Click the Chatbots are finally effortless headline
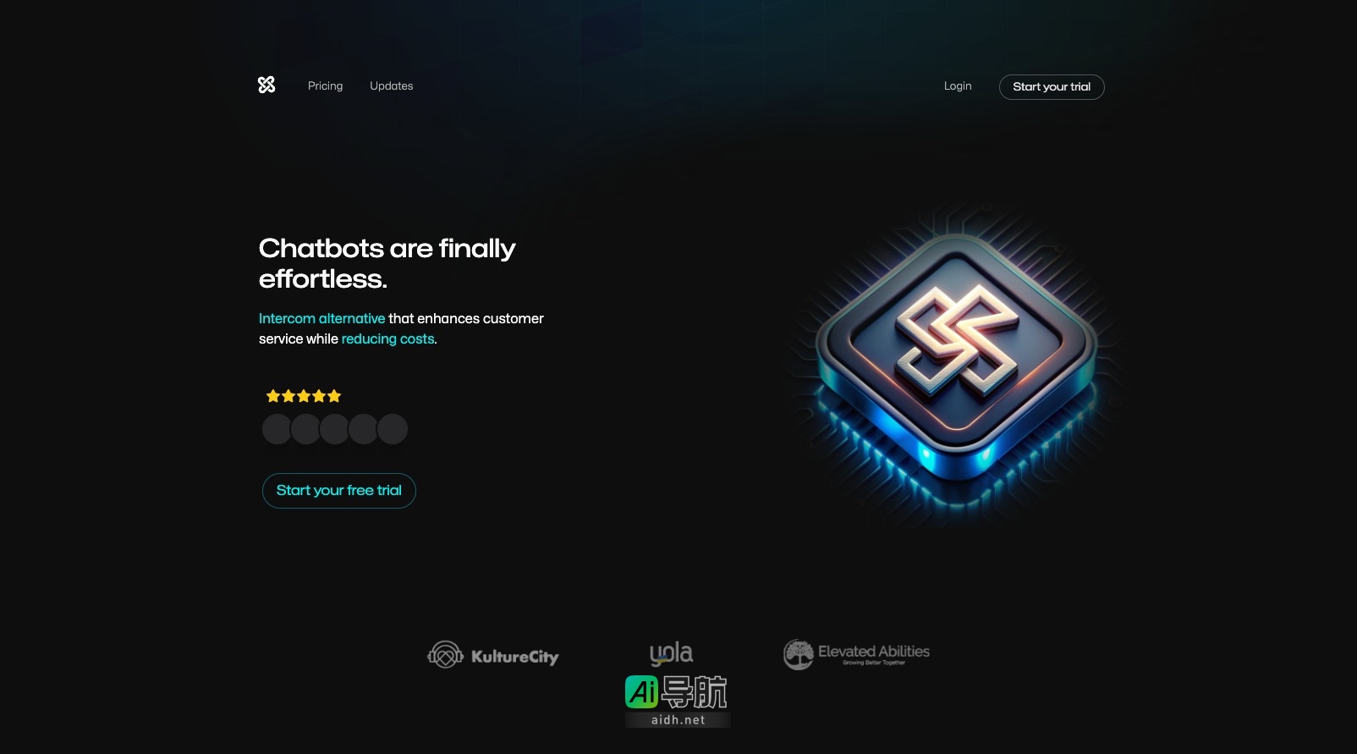The image size is (1357, 754). coord(387,263)
